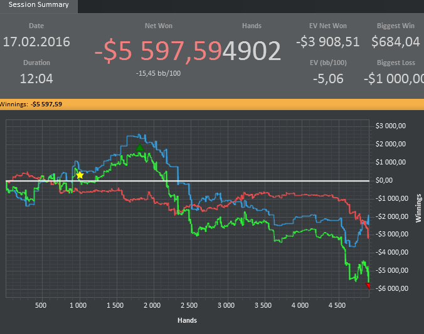This screenshot has height=334, width=424.
Task: Click the 3 000 x-axis tick label
Action: click(x=226, y=305)
